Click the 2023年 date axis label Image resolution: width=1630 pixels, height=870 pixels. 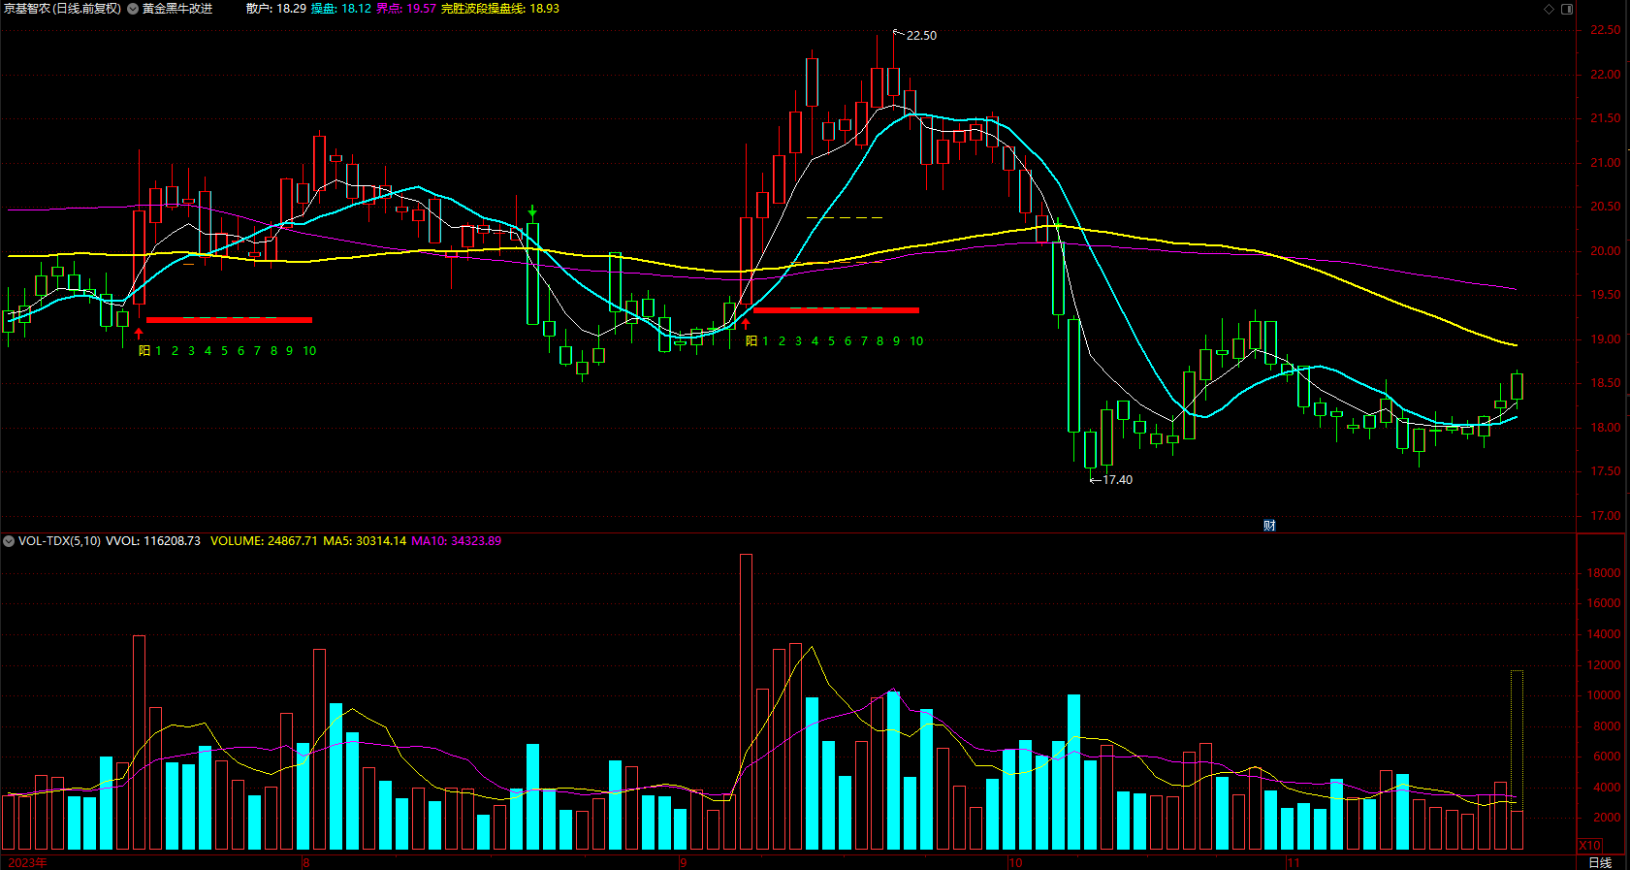coord(26,862)
